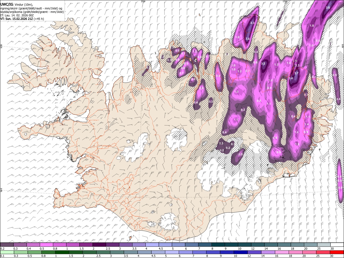Click the round white Hofsjökull glacier in central Iceland
The height and width of the screenshot is (258, 344).
[x=177, y=139]
